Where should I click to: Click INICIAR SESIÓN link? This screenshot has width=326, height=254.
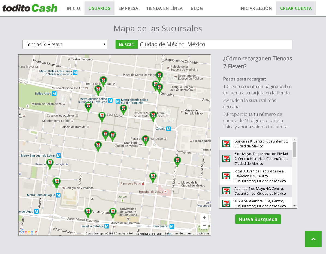(255, 8)
